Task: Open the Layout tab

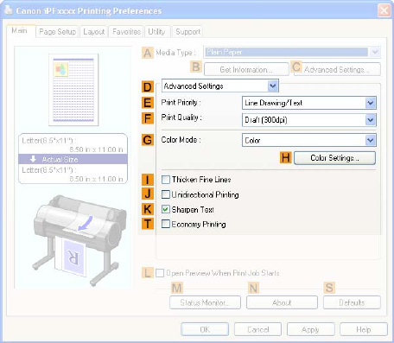Action: (94, 32)
